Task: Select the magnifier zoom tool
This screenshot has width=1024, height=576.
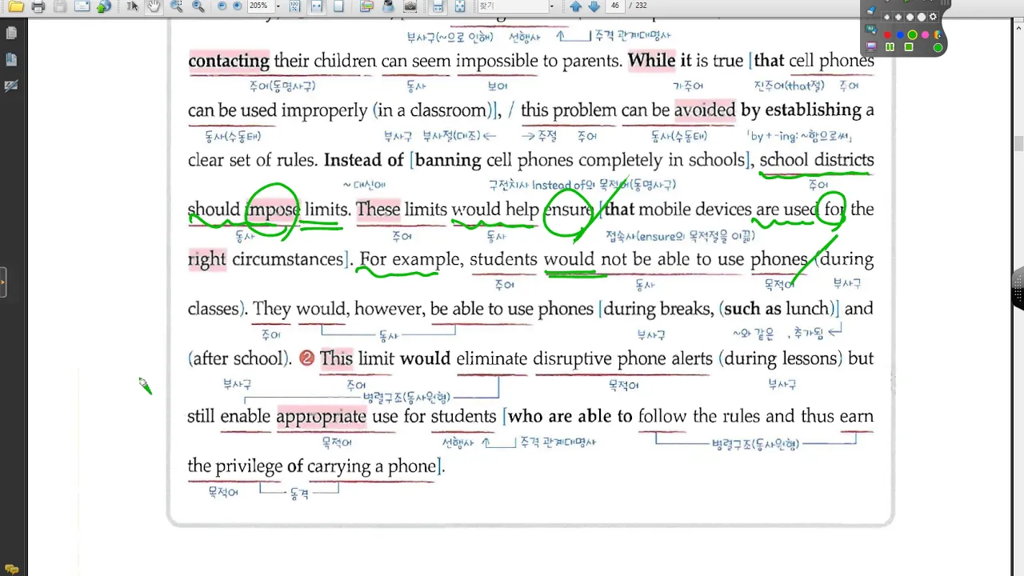Action: 198,6
